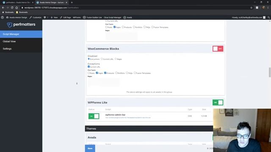This screenshot has width=271, height=152.
Task: Click Edit Page in the admin bar
Action: pos(66,17)
